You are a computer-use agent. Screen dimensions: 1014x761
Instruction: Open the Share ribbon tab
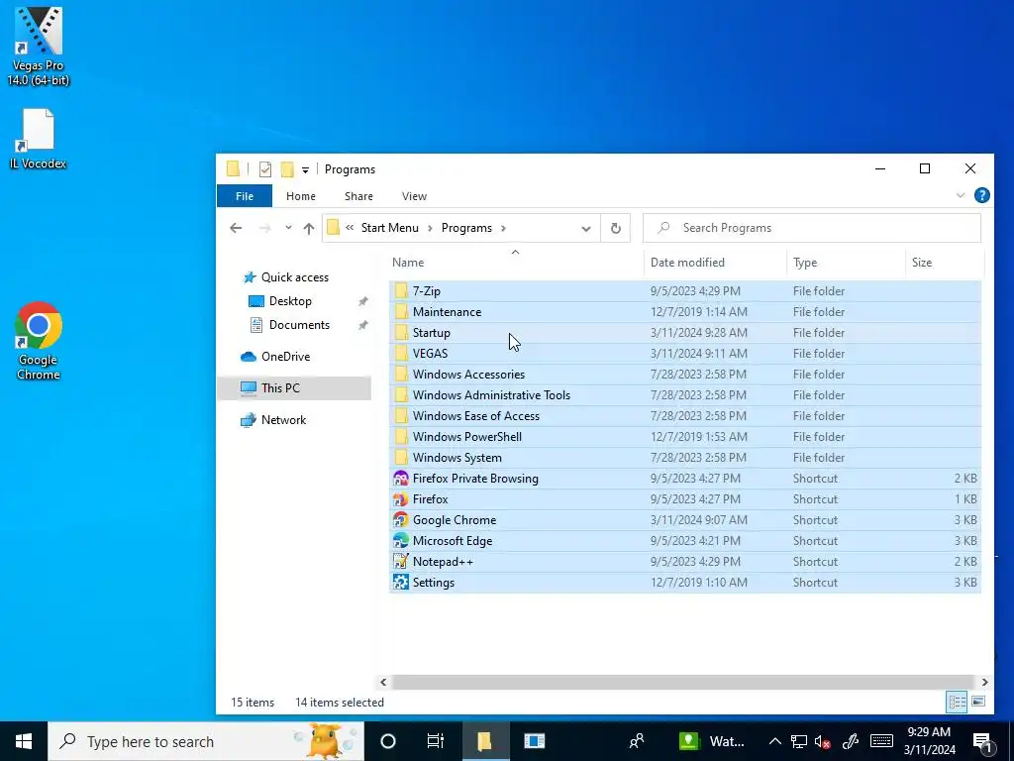coord(358,196)
